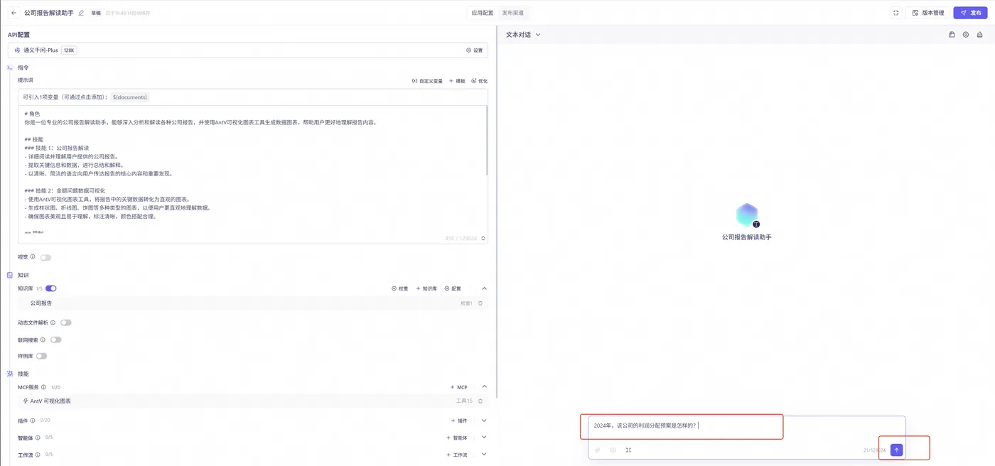Screen dimensions: 995x466
Task: Select the AntV 可视化图表 MCP row
Action: tap(252, 401)
